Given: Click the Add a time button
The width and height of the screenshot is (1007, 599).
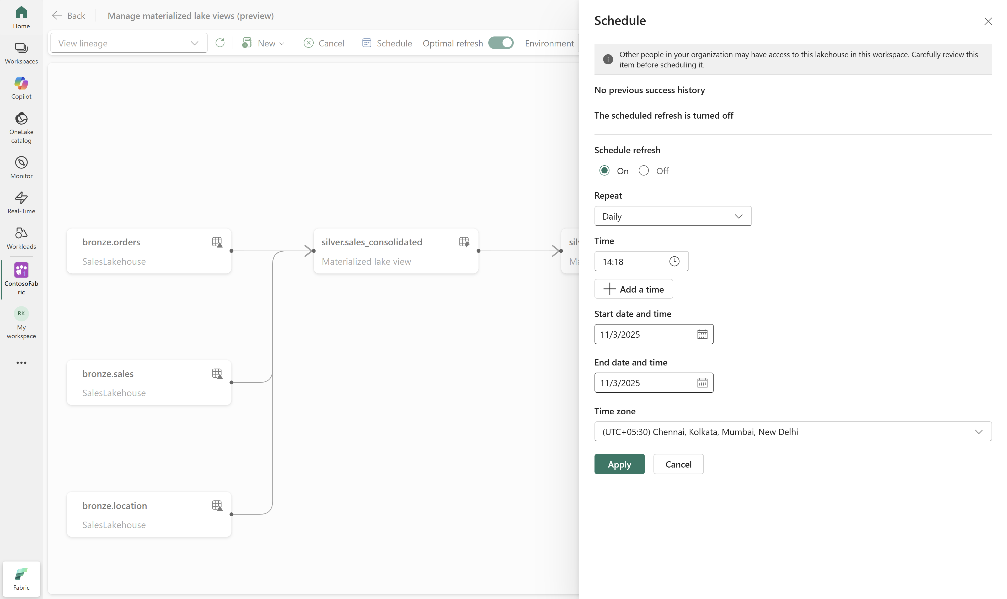Looking at the screenshot, I should (633, 289).
